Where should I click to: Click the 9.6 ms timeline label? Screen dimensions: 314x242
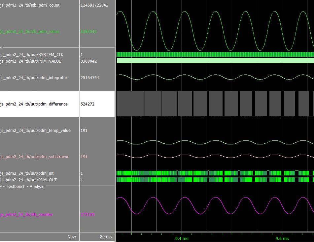[282, 238]
